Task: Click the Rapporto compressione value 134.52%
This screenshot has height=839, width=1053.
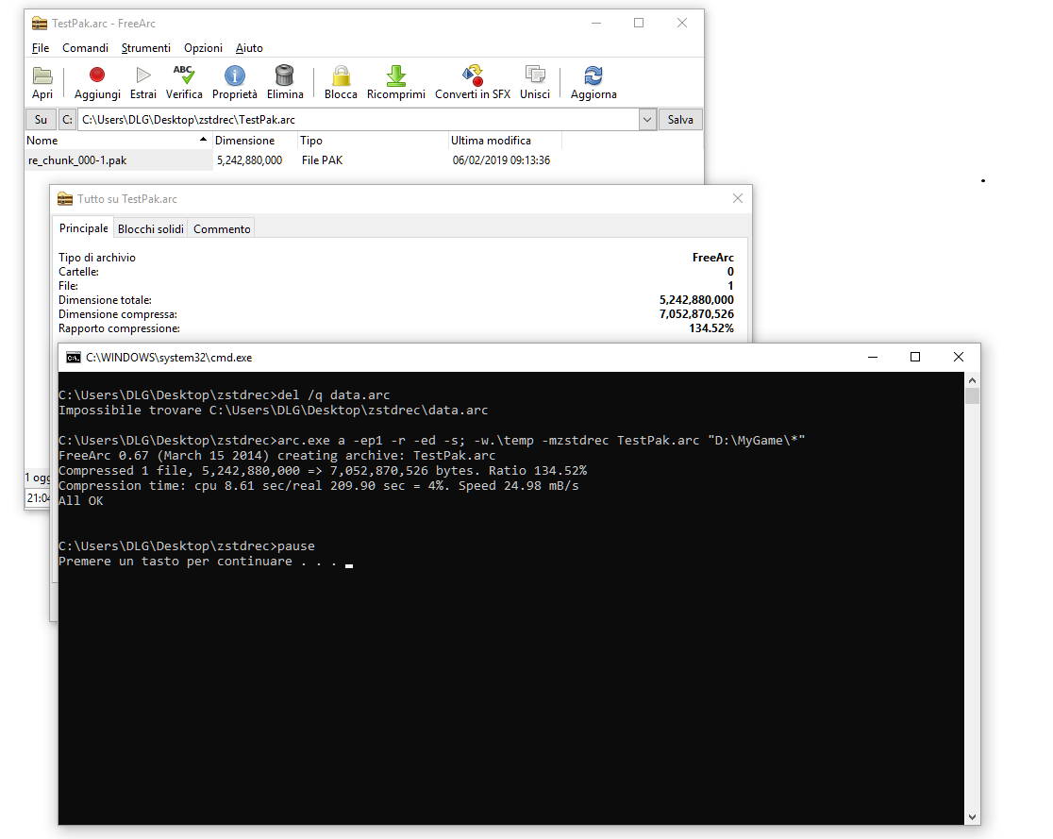Action: tap(711, 328)
